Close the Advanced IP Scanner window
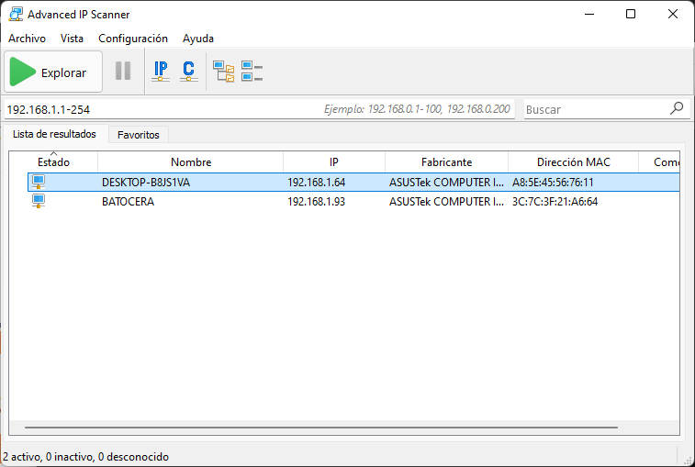The width and height of the screenshot is (695, 467). coord(672,14)
